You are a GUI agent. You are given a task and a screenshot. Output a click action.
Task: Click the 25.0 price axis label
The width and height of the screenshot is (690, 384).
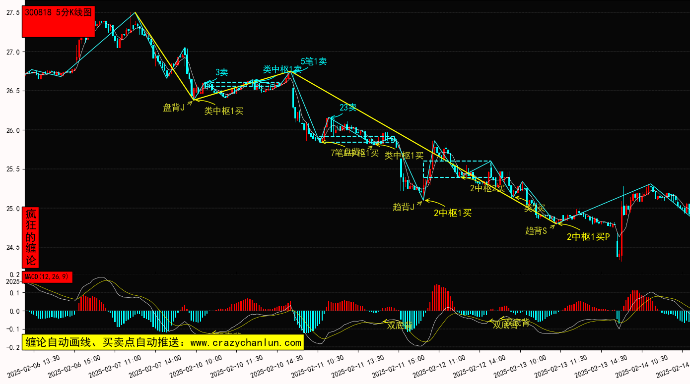coord(13,209)
